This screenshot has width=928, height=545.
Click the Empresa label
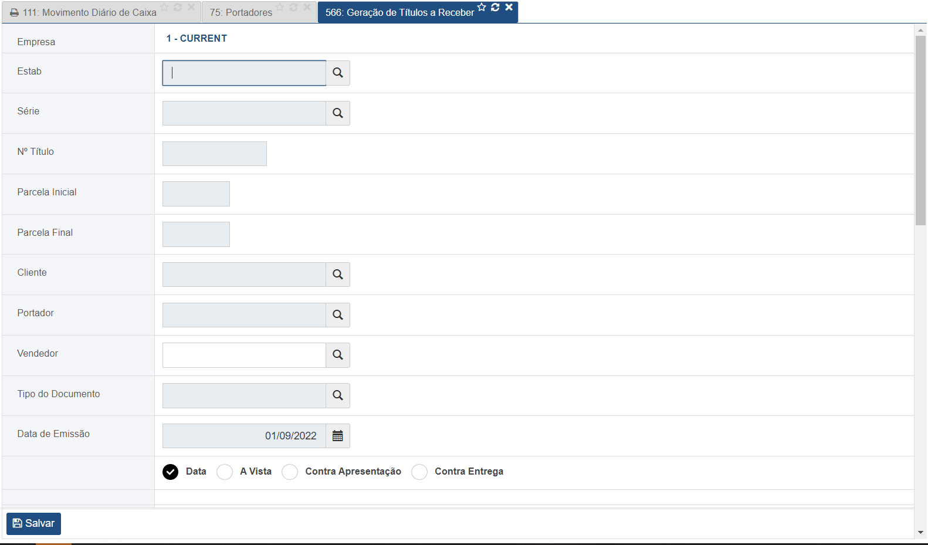[x=36, y=42]
